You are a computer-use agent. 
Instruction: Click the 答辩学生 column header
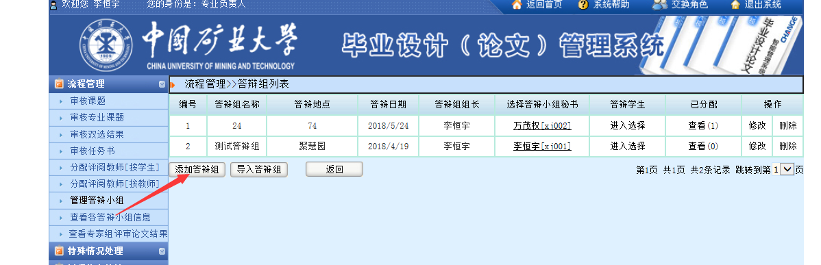click(627, 104)
